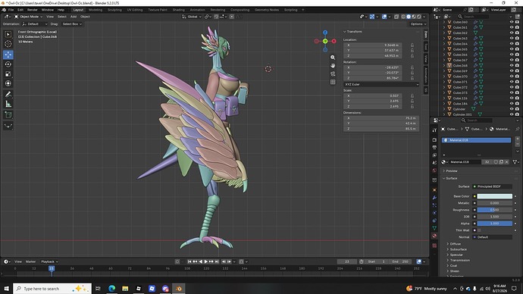The image size is (523, 294).
Task: Expand Cube.062 in the outliner
Action: (x=444, y=33)
